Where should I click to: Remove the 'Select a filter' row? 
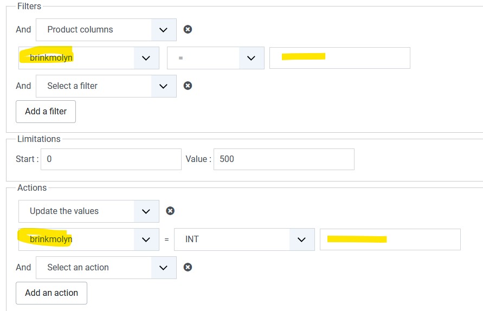[x=188, y=86]
